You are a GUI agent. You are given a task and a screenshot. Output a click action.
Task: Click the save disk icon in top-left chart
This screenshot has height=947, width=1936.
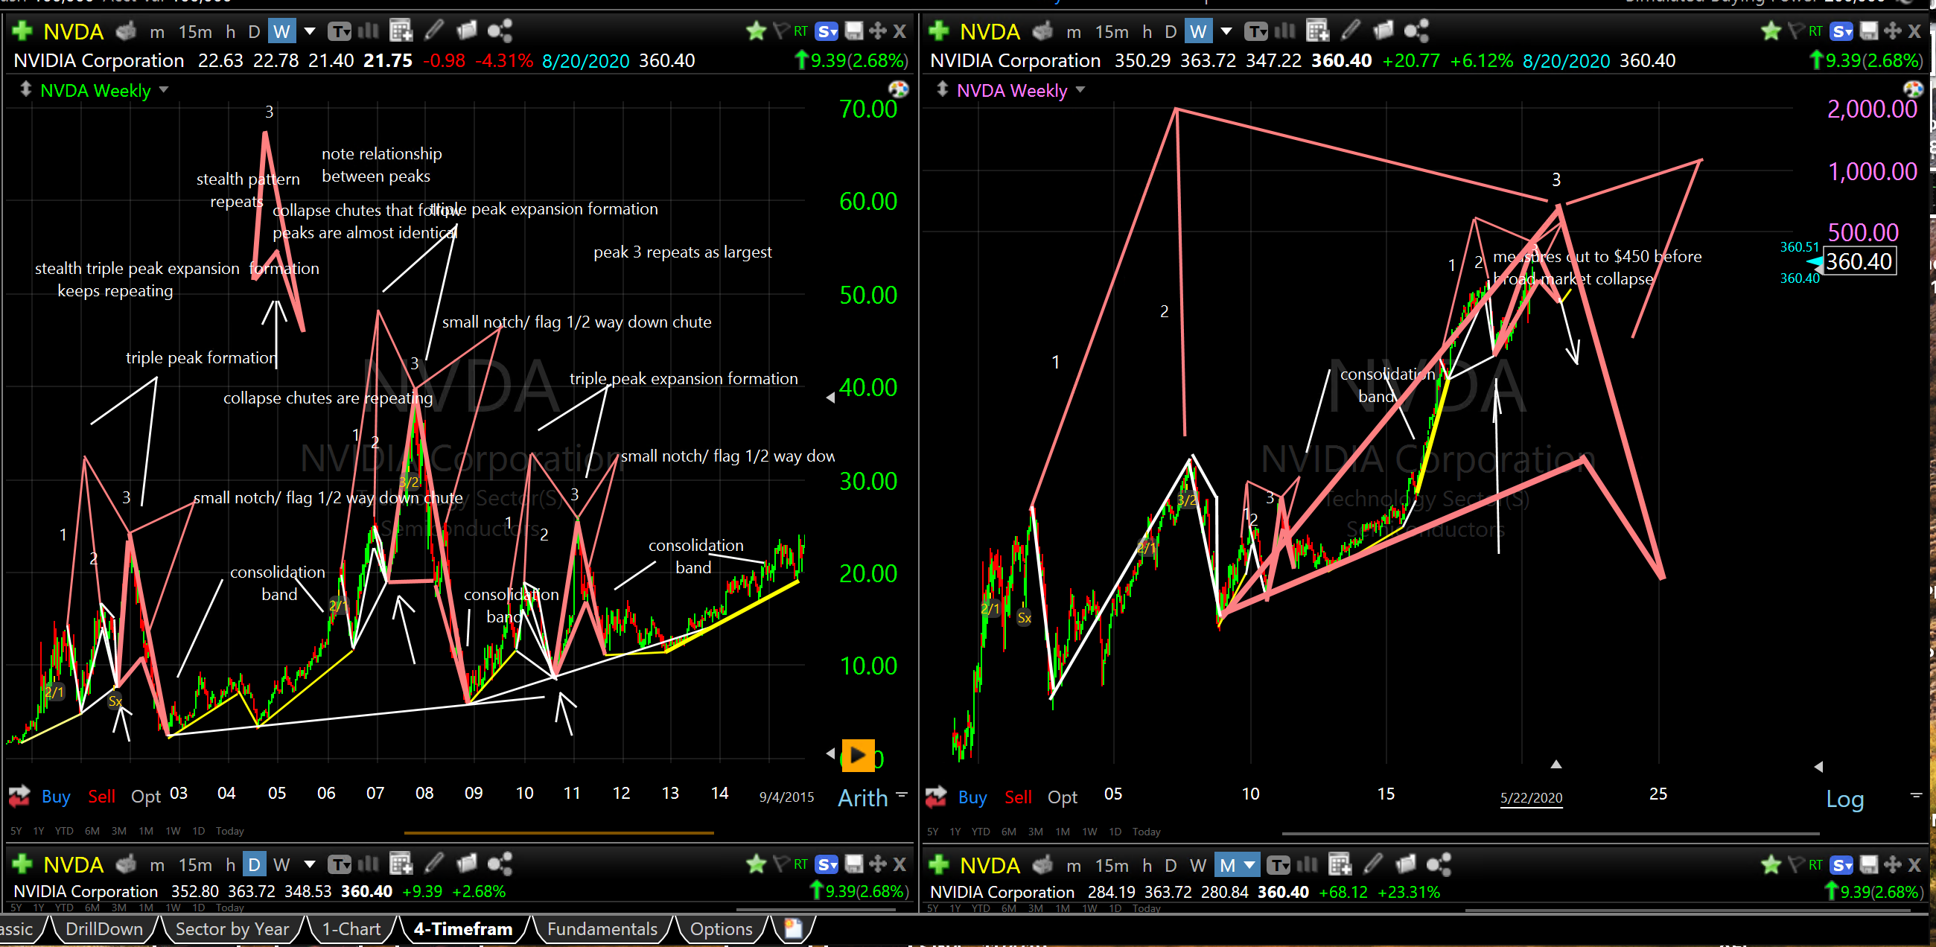854,31
